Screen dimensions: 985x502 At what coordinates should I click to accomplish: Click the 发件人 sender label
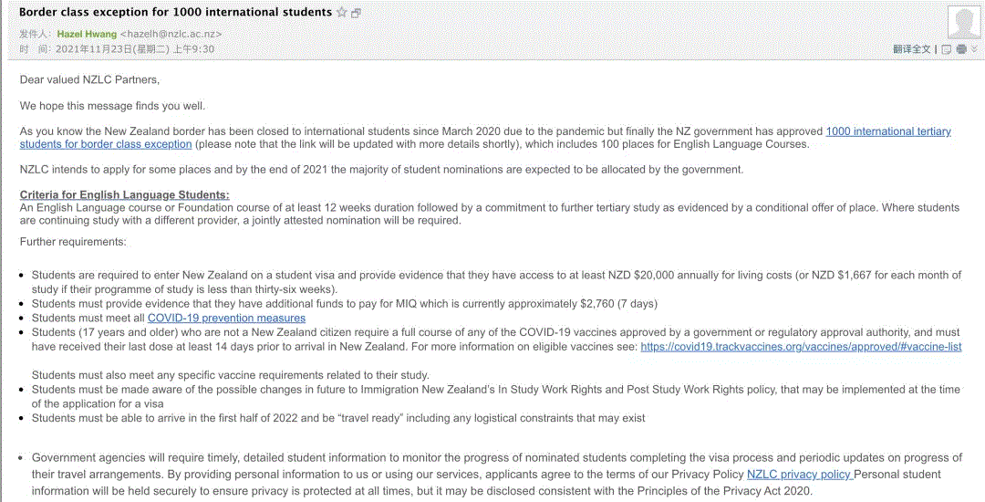[35, 34]
